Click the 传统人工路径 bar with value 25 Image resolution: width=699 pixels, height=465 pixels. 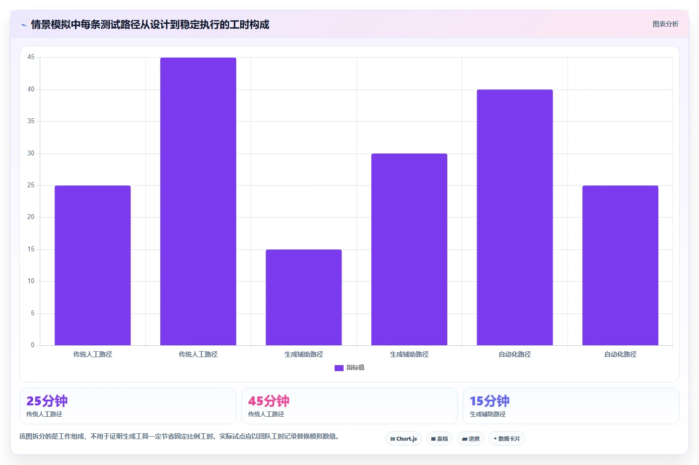[93, 265]
